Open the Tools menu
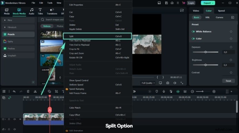Image resolution: width=239 pixels, height=133 pixels. pyautogui.click(x=50, y=3)
